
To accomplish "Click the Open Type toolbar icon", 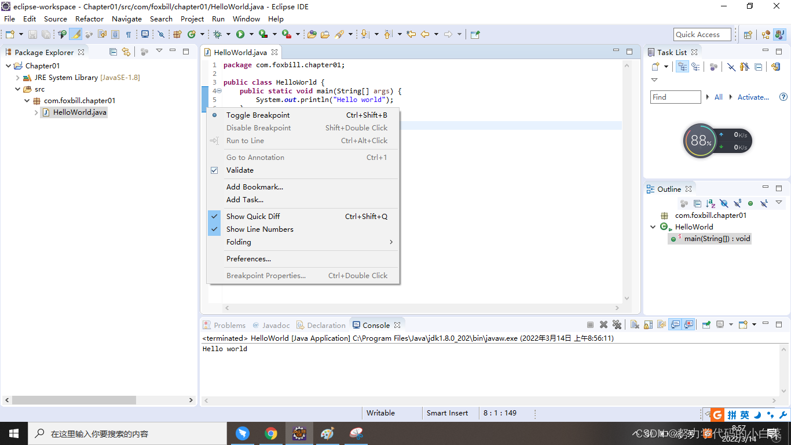I will (x=312, y=34).
